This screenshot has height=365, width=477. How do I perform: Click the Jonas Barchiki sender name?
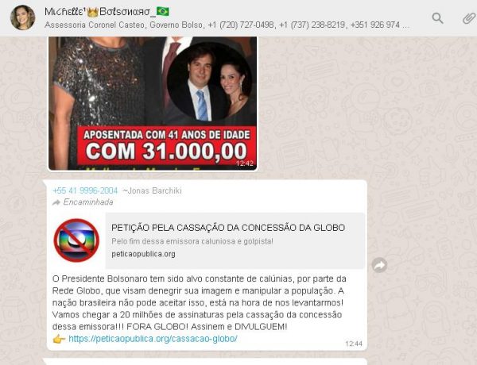pos(152,190)
